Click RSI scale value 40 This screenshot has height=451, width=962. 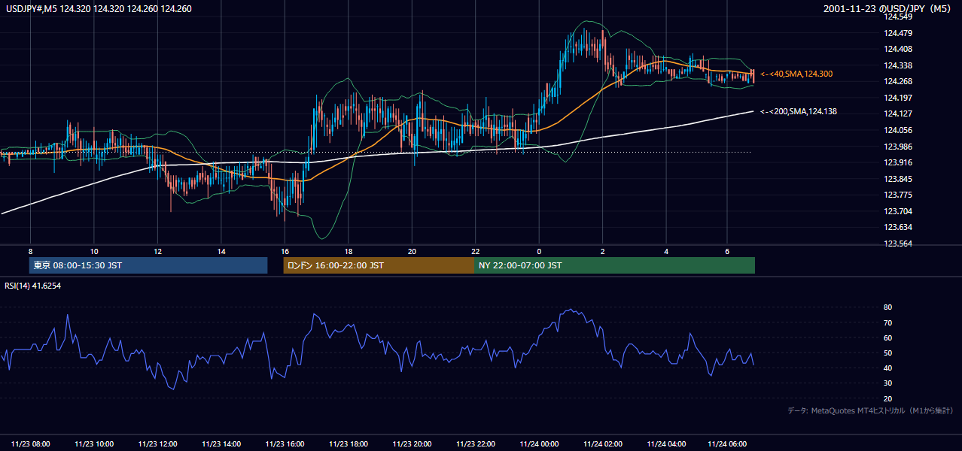(887, 368)
